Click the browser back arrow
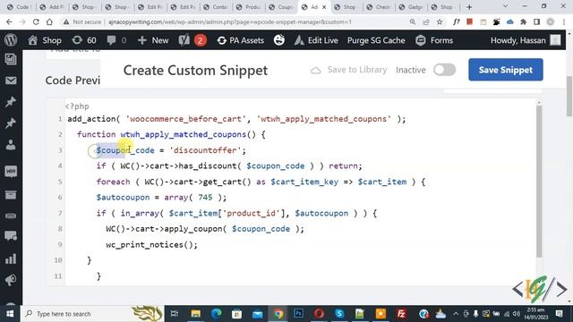 point(9,21)
